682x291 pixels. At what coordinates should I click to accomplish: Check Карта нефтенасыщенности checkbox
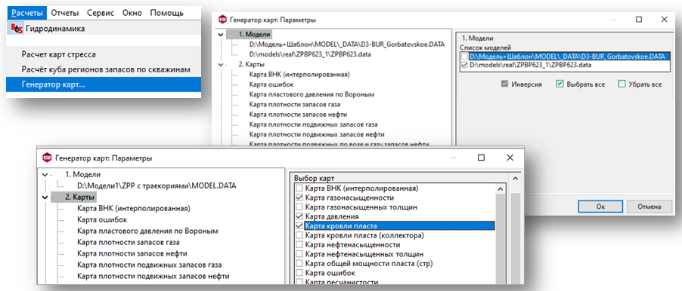299,245
